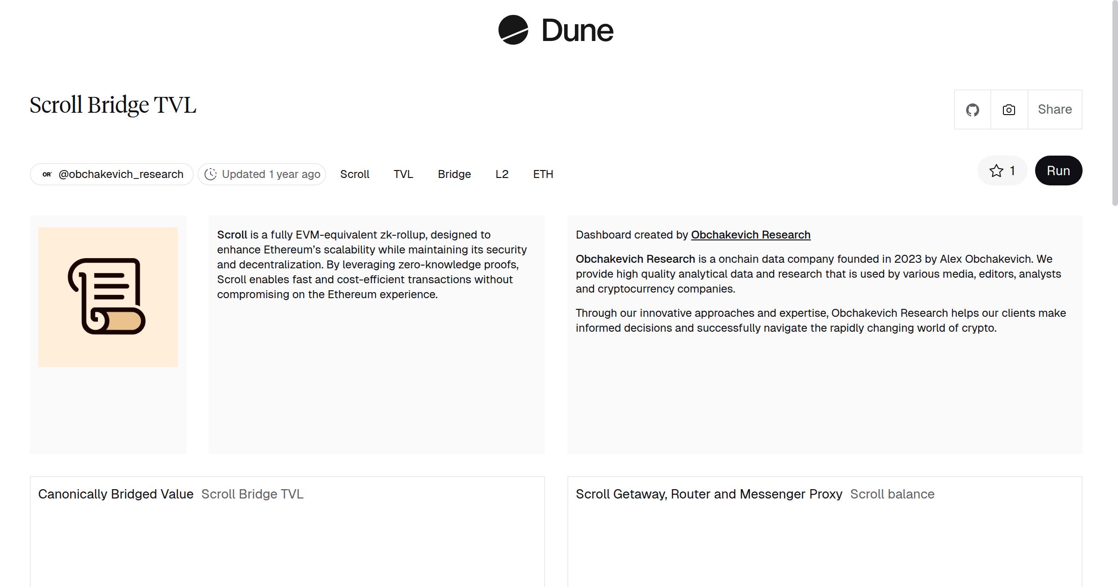Viewport: 1118px width, 587px height.
Task: Click the Scroll logo image
Action: point(108,297)
